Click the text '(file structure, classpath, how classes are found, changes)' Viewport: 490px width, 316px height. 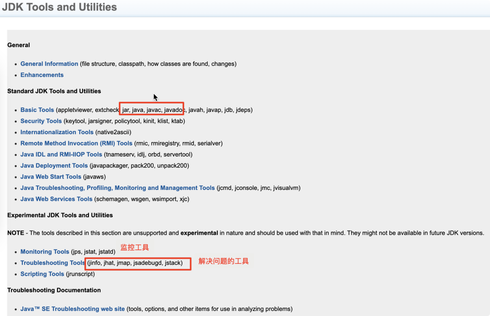[x=158, y=64]
